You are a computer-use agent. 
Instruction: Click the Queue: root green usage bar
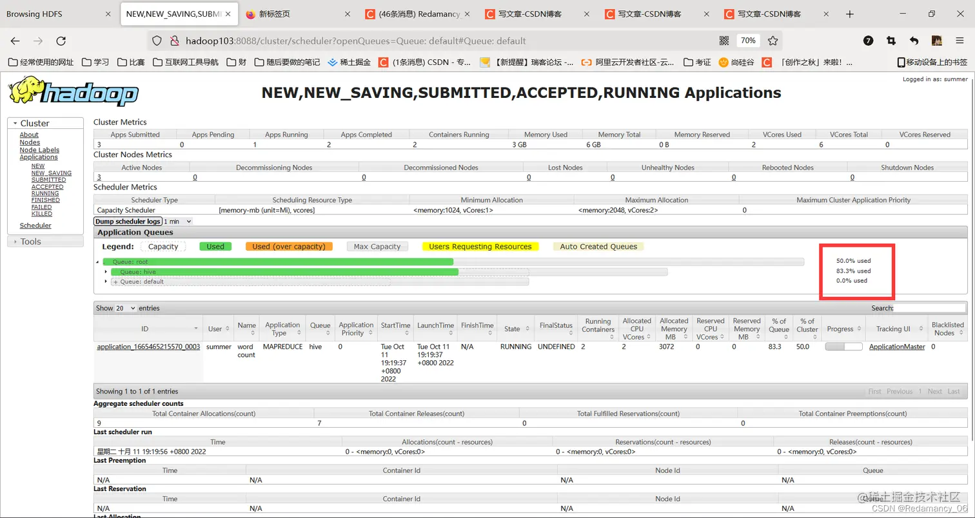click(x=278, y=262)
